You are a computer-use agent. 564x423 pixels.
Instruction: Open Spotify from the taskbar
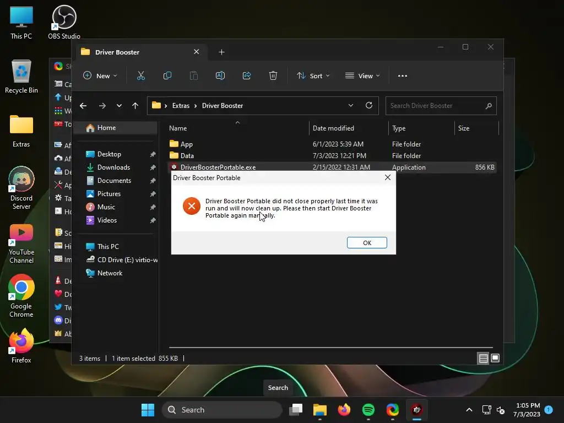coord(368,410)
